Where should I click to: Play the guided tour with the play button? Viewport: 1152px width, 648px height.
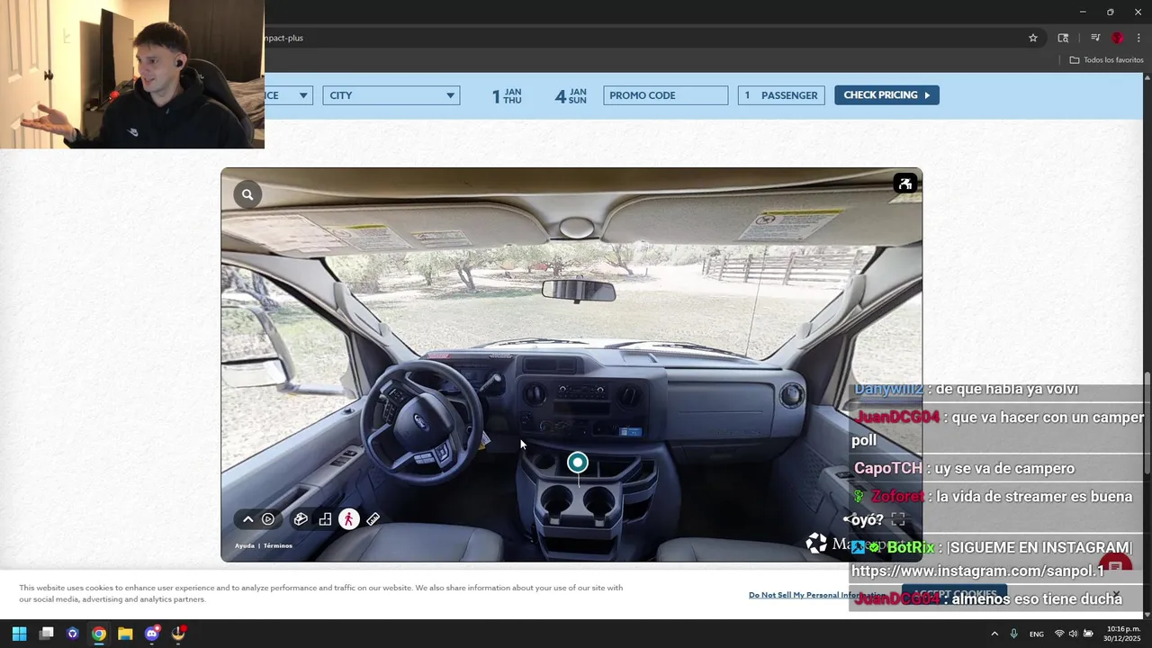point(268,519)
